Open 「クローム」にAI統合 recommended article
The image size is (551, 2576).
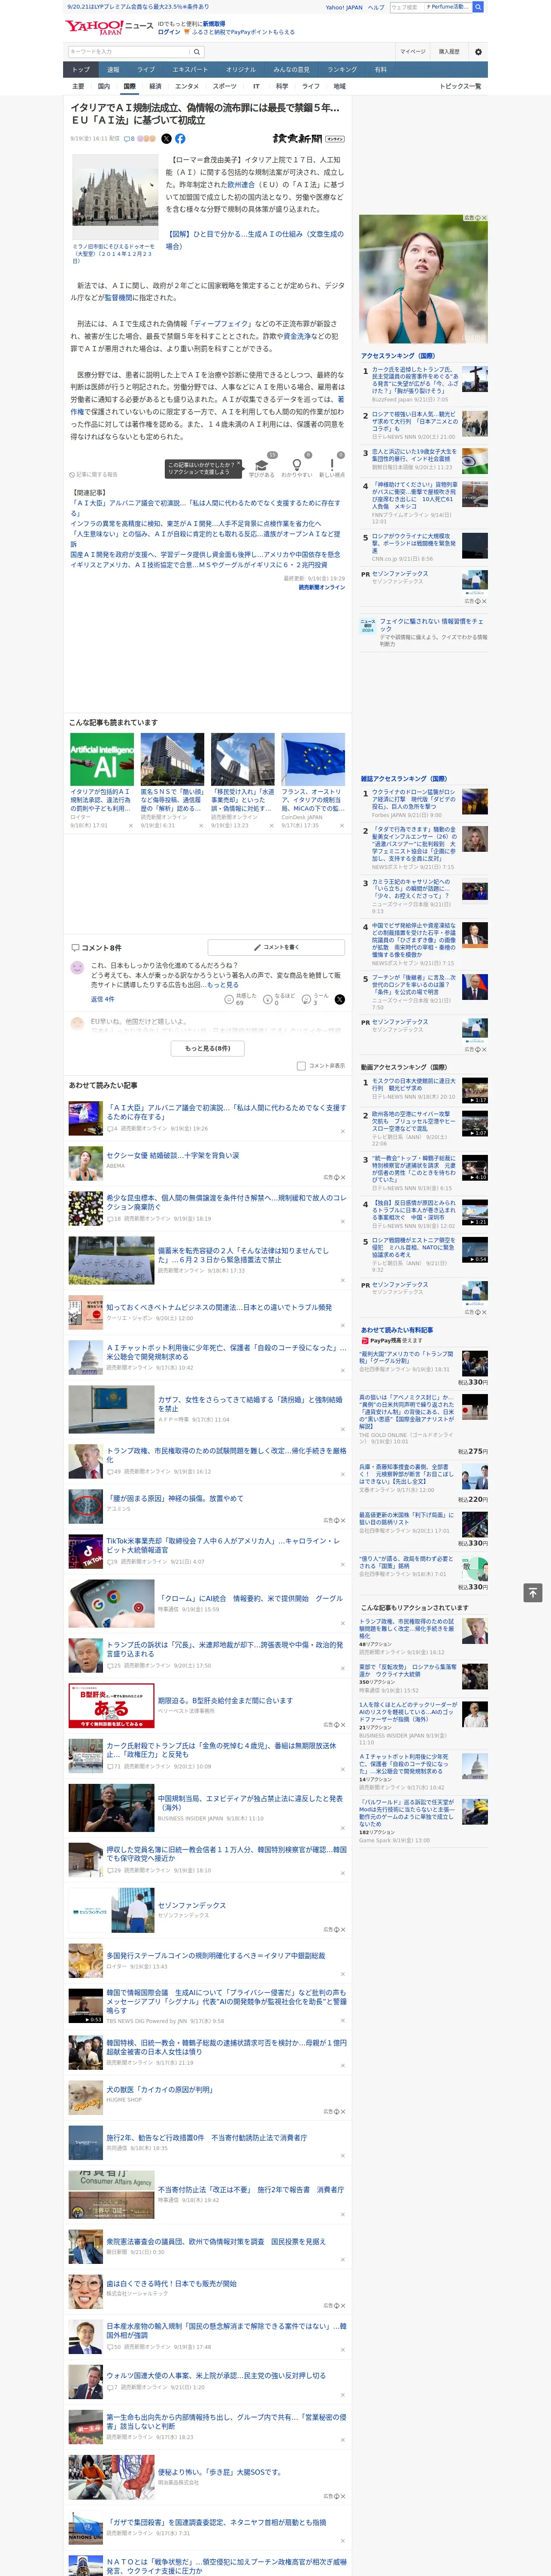tap(250, 1598)
